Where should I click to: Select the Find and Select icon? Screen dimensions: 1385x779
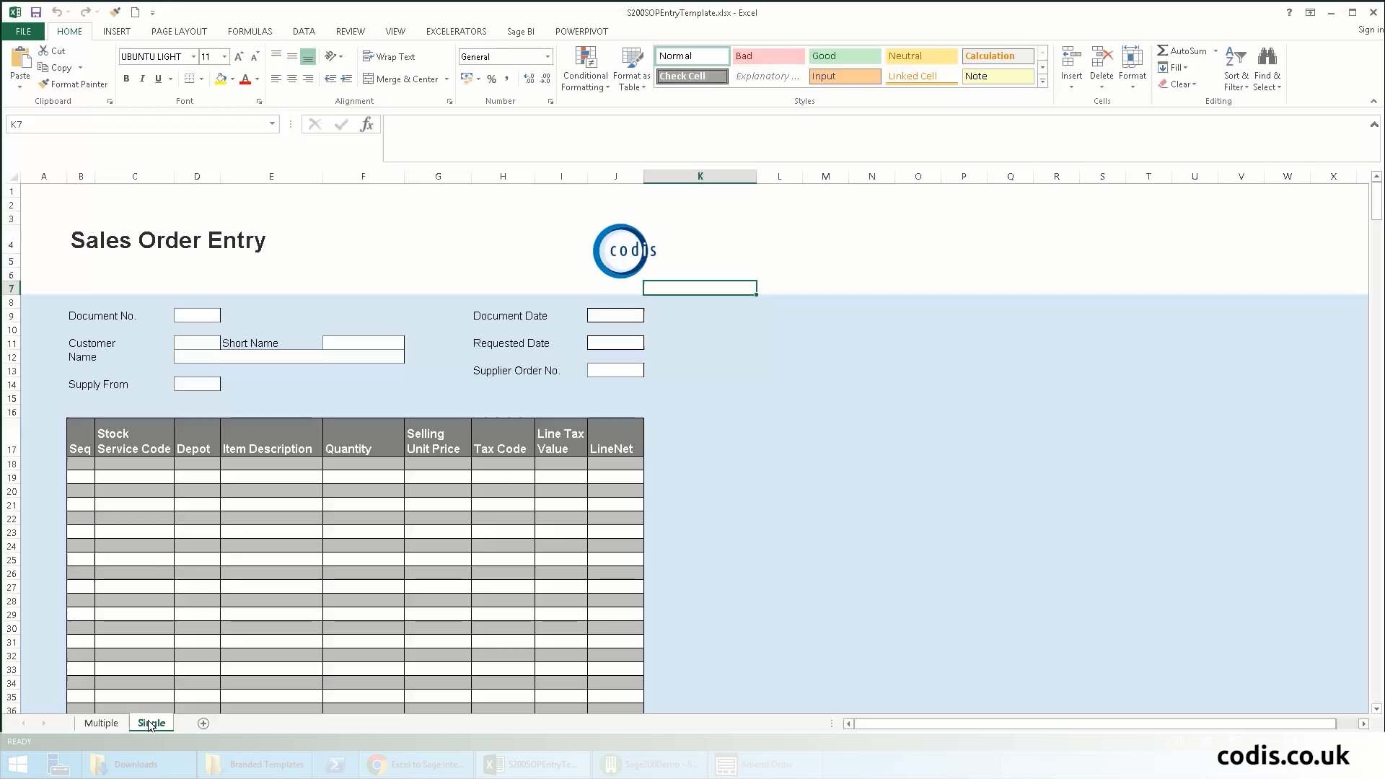[1268, 68]
